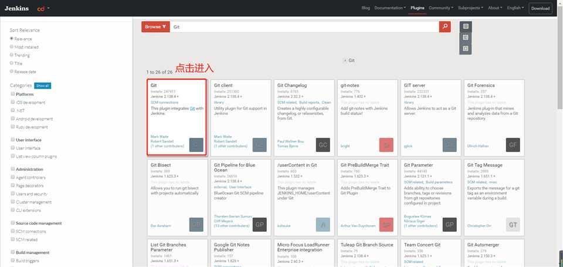Viewport: 563px width, 267px height.
Task: Select Relevance sort option
Action: click(x=12, y=39)
